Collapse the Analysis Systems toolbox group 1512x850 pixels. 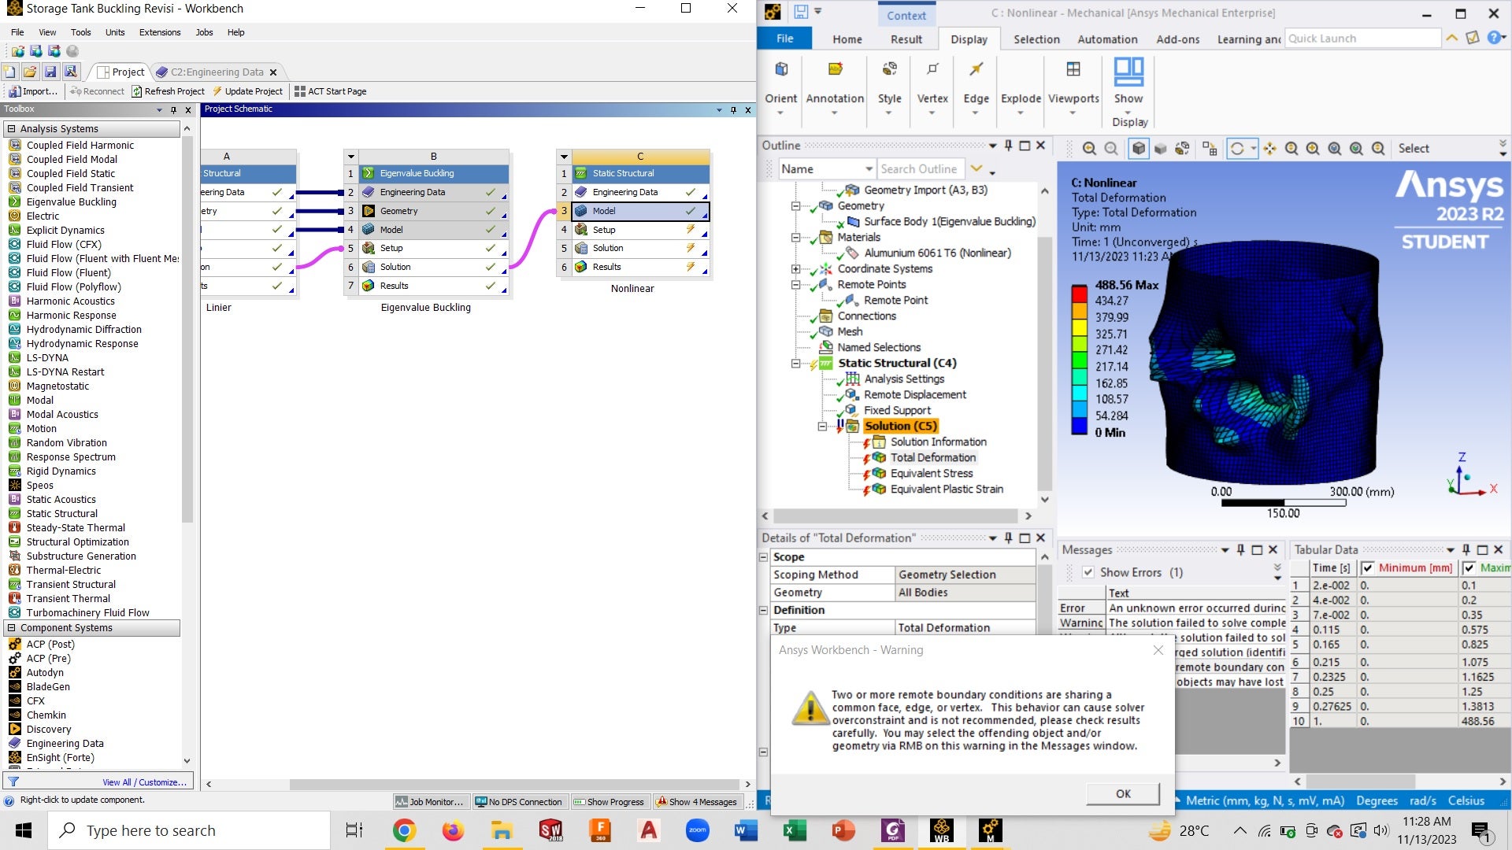coord(12,129)
